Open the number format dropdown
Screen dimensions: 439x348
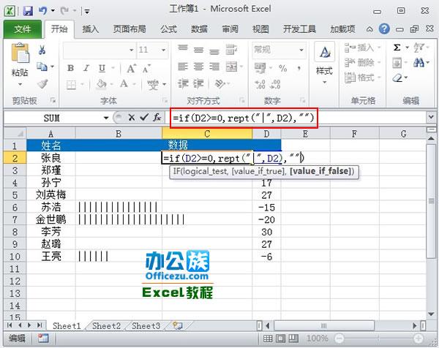coord(301,50)
